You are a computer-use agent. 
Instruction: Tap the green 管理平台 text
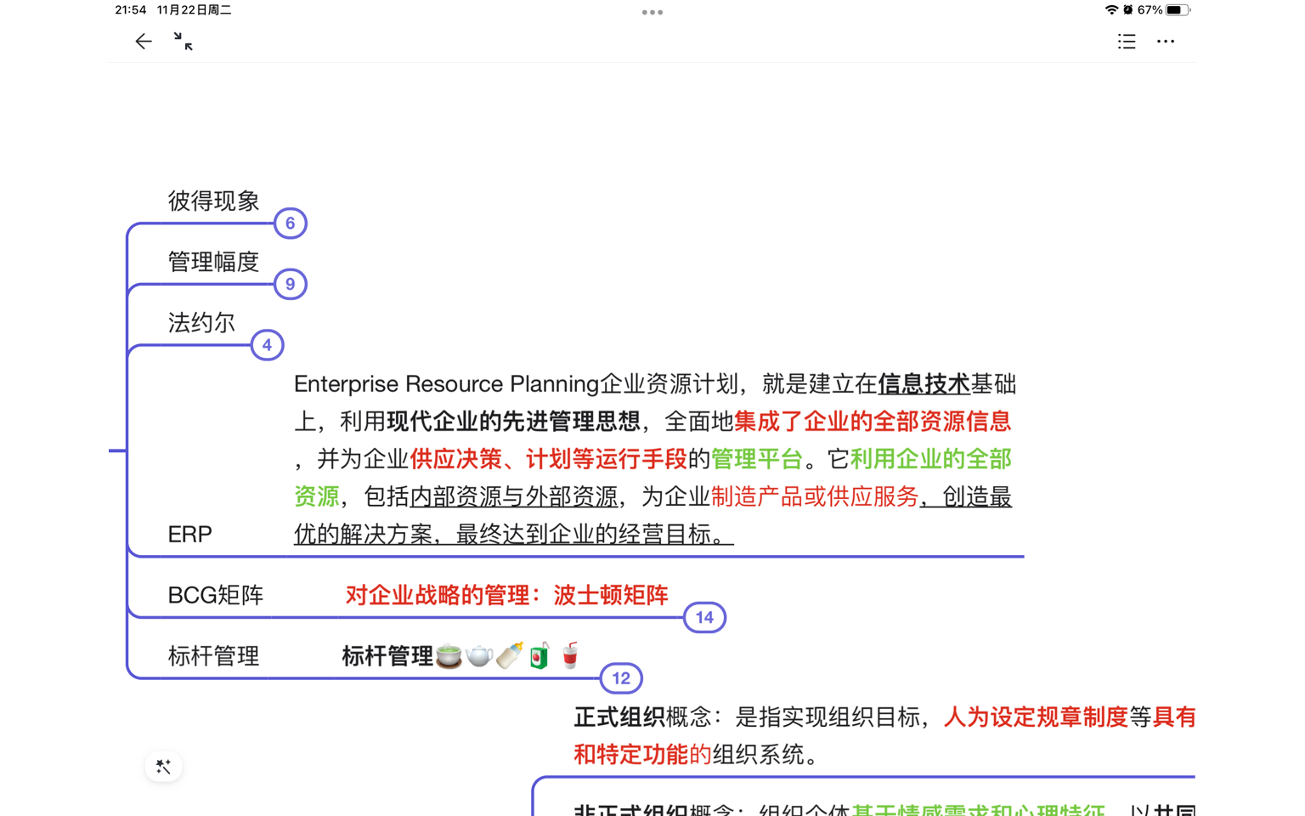(757, 459)
